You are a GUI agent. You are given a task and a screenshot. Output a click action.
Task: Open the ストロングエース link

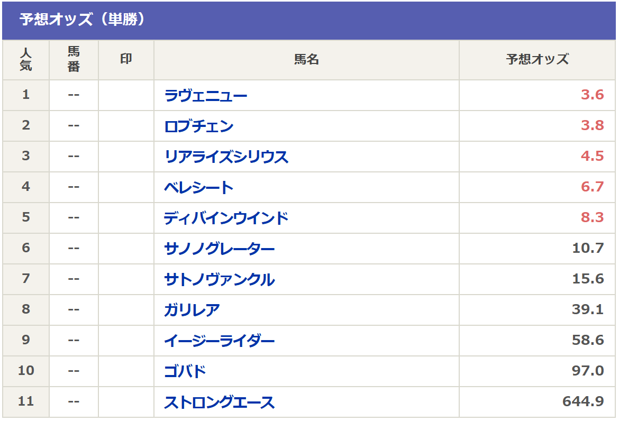pos(220,402)
